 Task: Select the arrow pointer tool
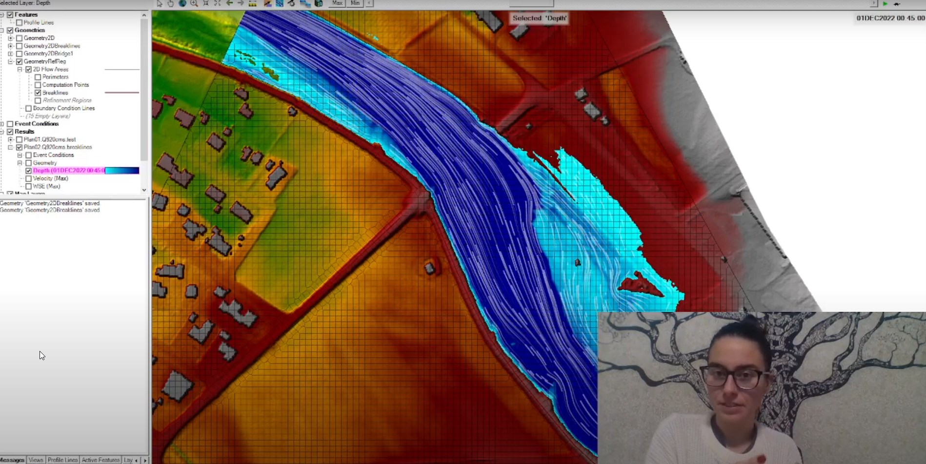pos(160,3)
